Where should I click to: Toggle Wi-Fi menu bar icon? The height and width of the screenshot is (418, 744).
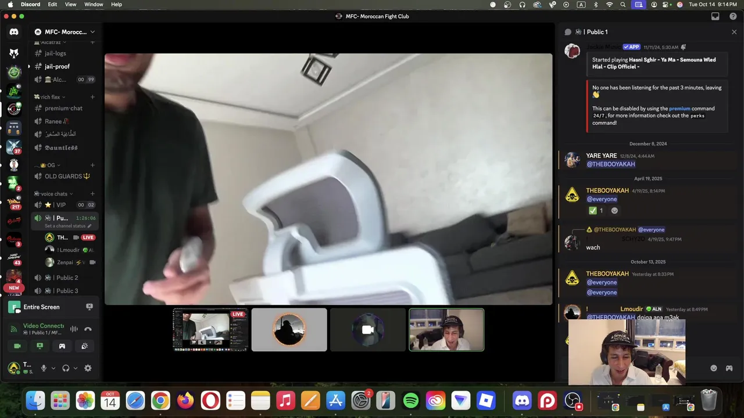point(609,4)
